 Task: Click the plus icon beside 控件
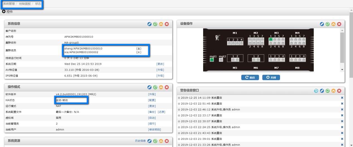point(4,12)
